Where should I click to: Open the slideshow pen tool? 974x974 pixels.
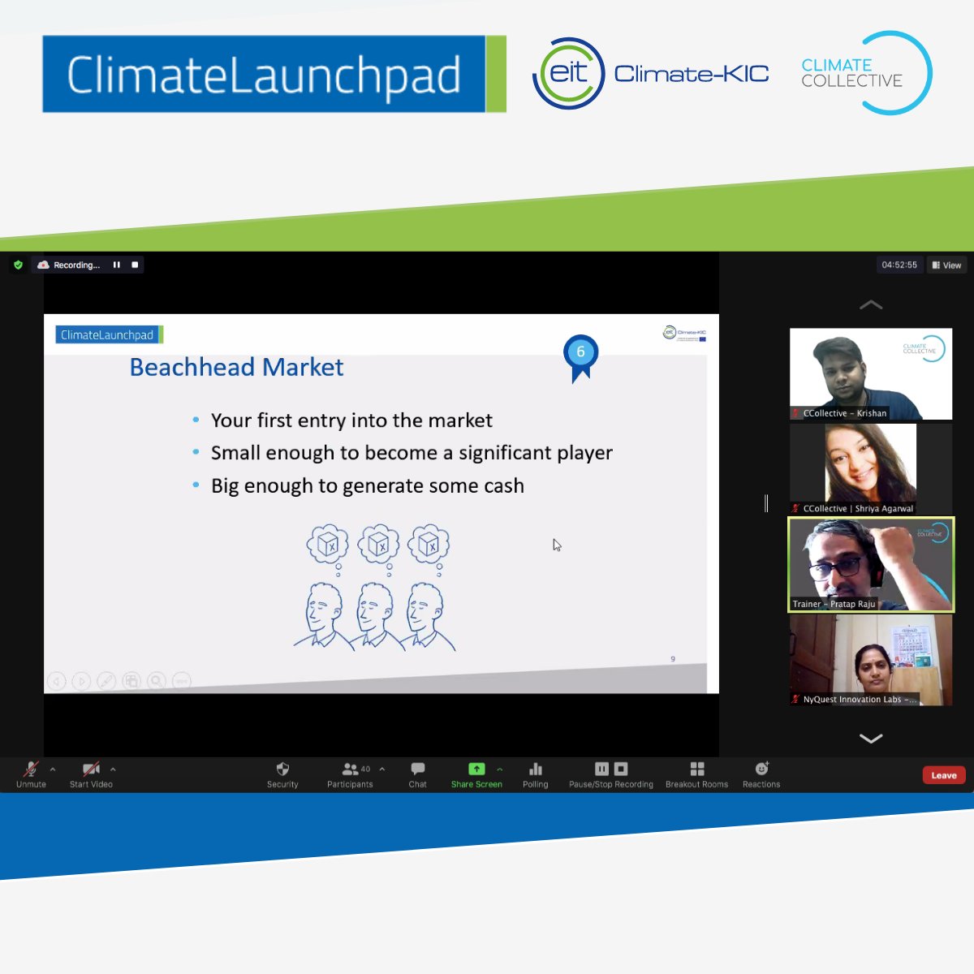point(106,681)
